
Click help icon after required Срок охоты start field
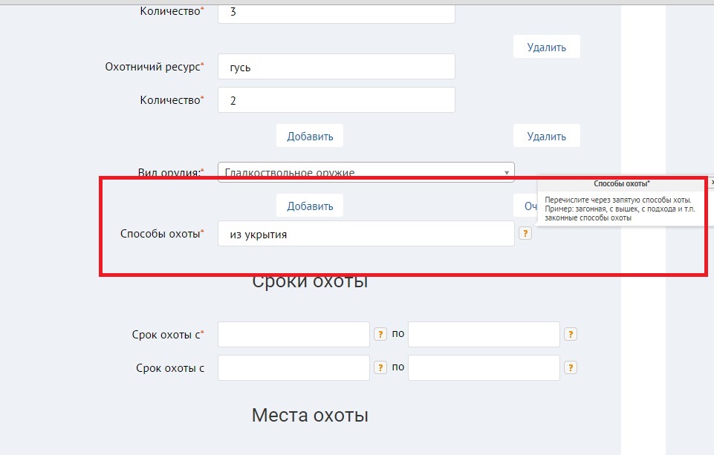(x=380, y=334)
